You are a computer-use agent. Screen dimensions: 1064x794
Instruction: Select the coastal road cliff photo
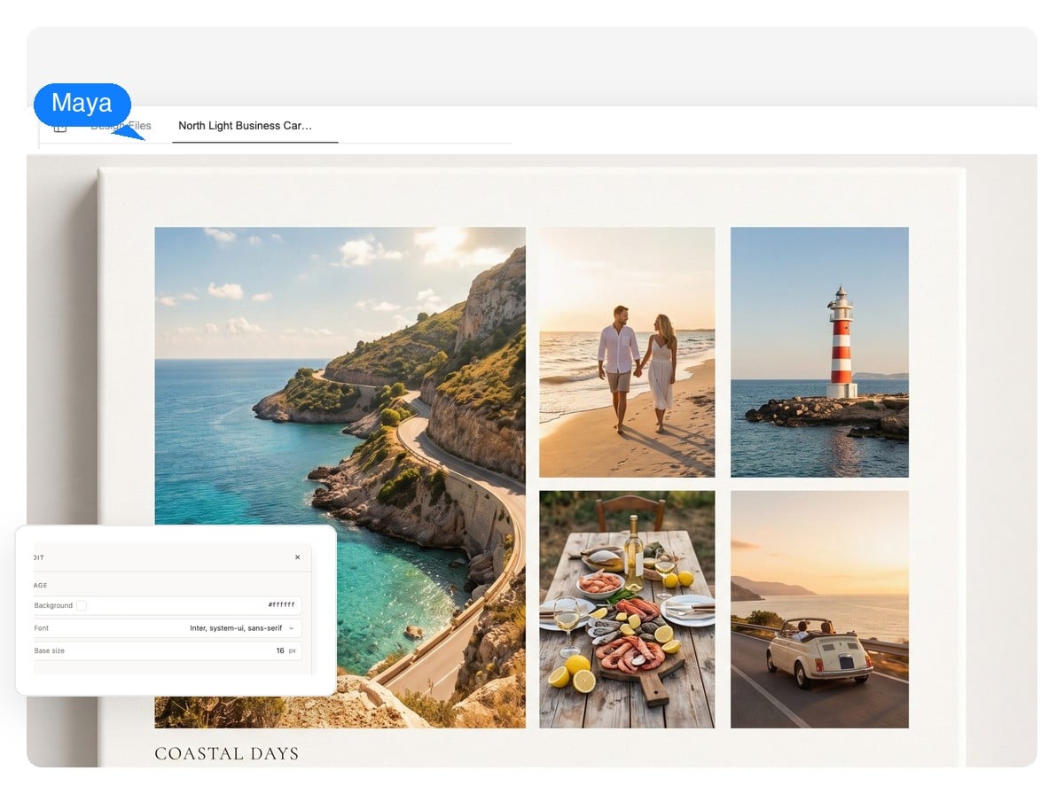pos(340,478)
